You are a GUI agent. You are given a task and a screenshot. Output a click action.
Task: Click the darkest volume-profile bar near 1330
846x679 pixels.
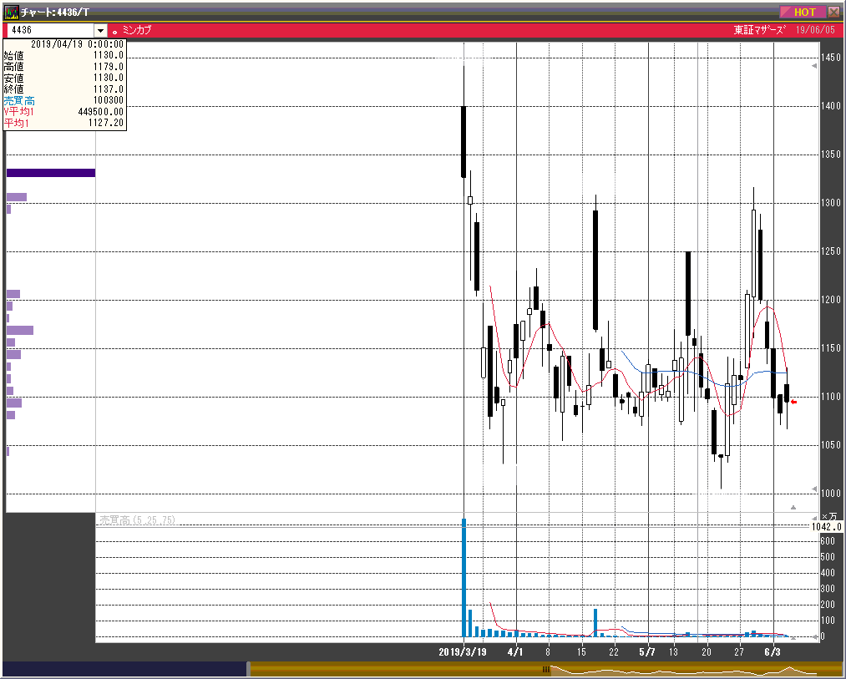tap(51, 173)
